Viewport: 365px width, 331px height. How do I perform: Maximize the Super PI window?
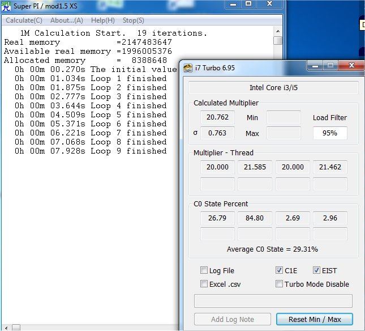[x=248, y=4]
